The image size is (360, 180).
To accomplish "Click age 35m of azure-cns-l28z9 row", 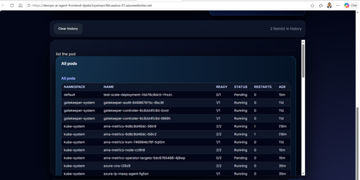I will pyautogui.click(x=282, y=166).
